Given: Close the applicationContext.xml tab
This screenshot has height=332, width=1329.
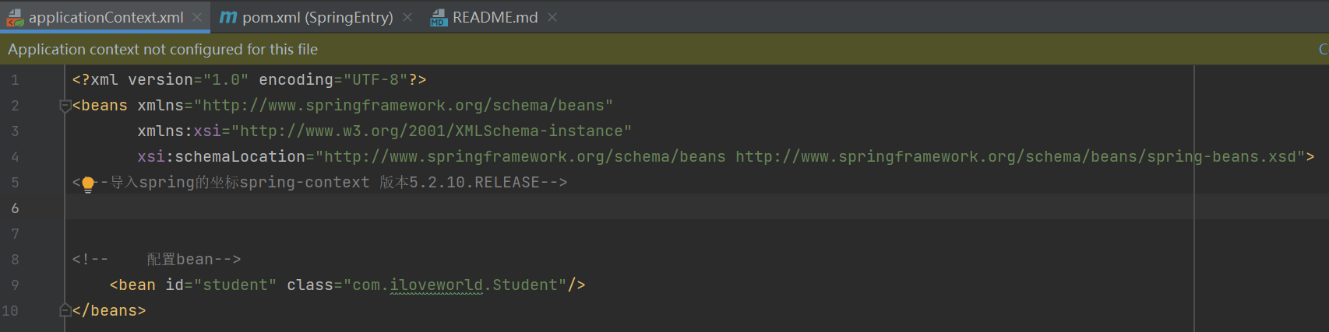Looking at the screenshot, I should click(198, 17).
